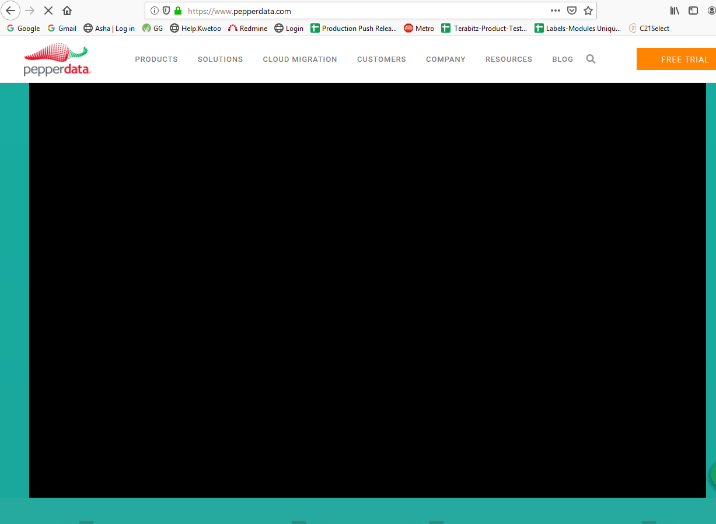Click the forward navigation arrow
716x524 pixels.
(x=30, y=11)
